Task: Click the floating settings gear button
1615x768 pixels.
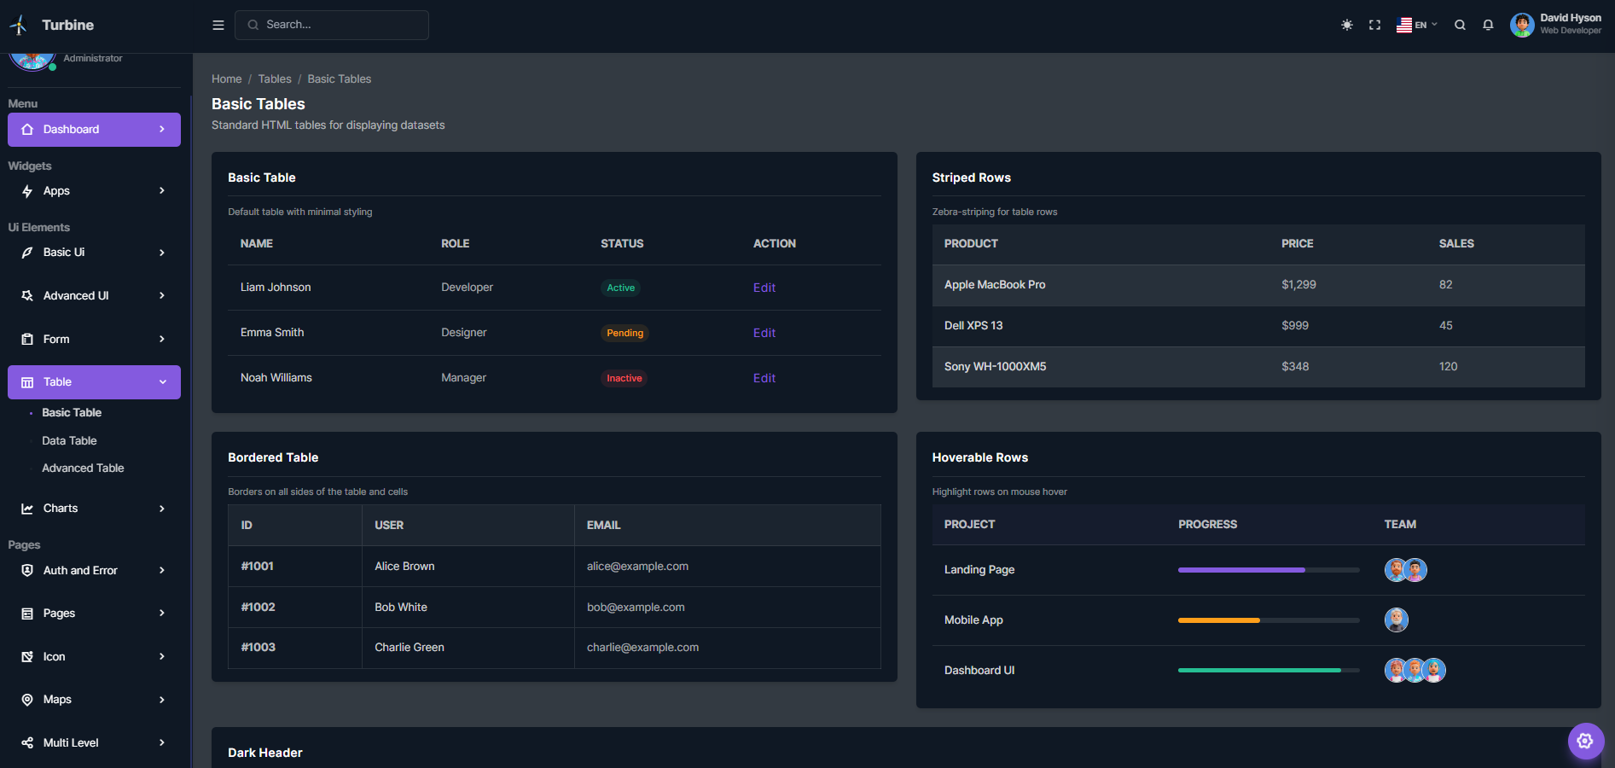Action: pyautogui.click(x=1586, y=741)
